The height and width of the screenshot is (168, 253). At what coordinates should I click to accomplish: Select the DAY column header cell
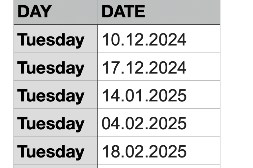56,12
